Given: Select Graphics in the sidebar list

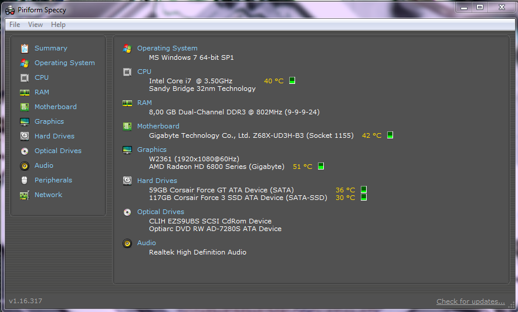Looking at the screenshot, I should (49, 121).
